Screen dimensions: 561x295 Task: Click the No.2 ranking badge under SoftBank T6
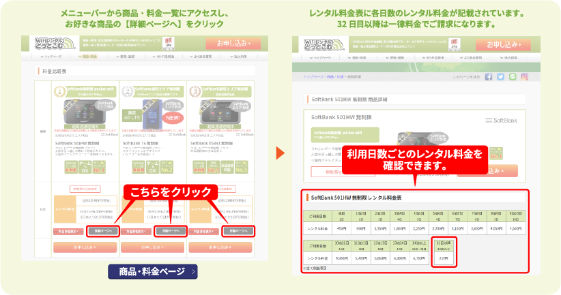click(x=167, y=167)
